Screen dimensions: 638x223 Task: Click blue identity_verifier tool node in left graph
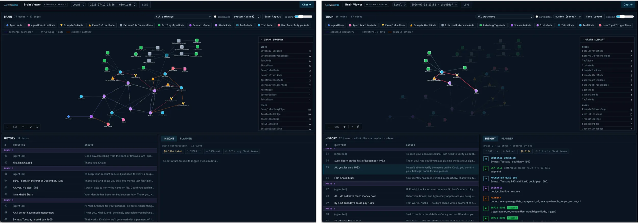click(x=120, y=72)
